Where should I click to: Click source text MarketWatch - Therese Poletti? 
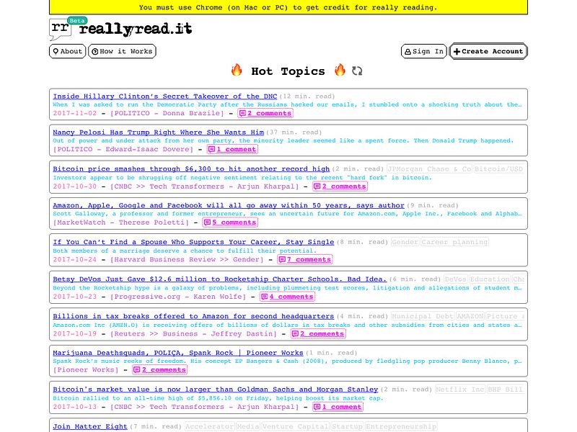pyautogui.click(x=121, y=222)
